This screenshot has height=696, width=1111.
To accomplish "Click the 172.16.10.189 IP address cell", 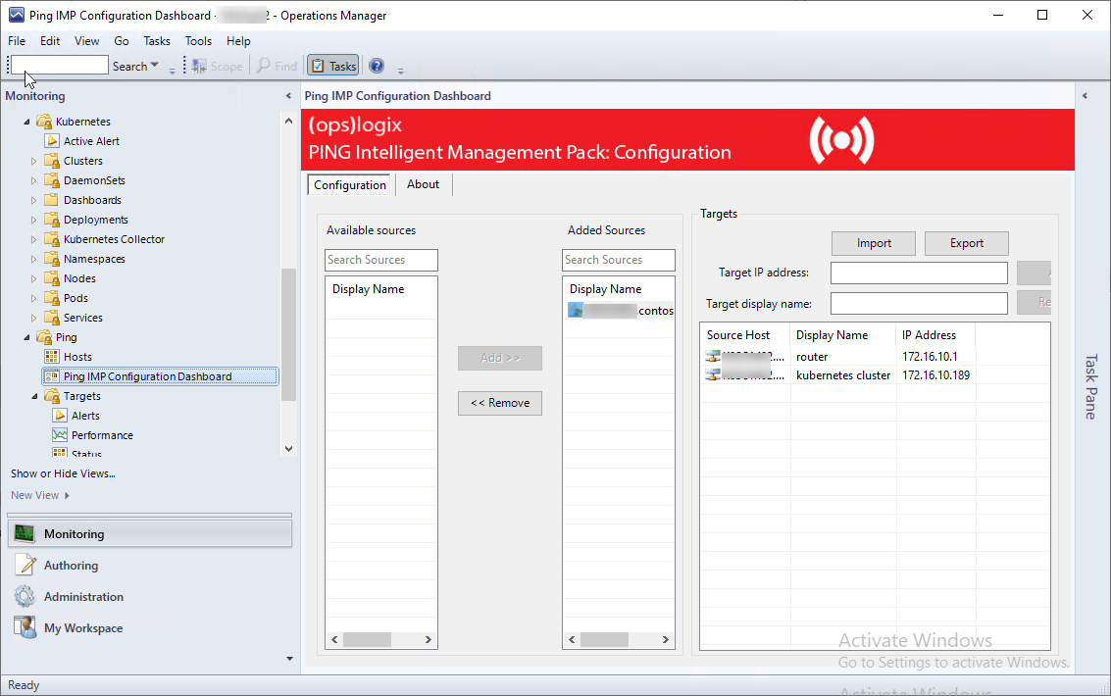I will (x=936, y=375).
